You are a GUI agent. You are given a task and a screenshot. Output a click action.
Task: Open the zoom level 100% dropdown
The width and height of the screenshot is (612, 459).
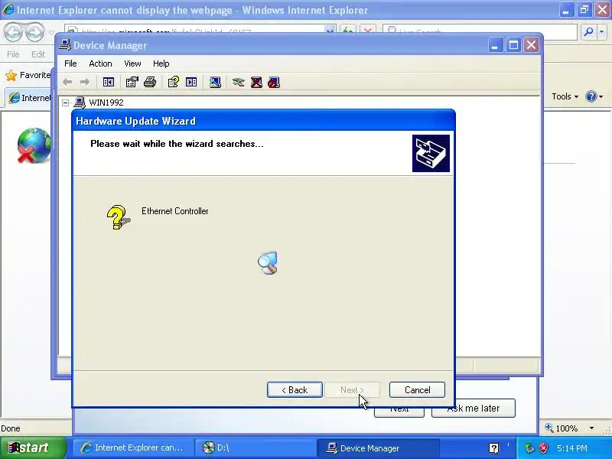tap(591, 428)
